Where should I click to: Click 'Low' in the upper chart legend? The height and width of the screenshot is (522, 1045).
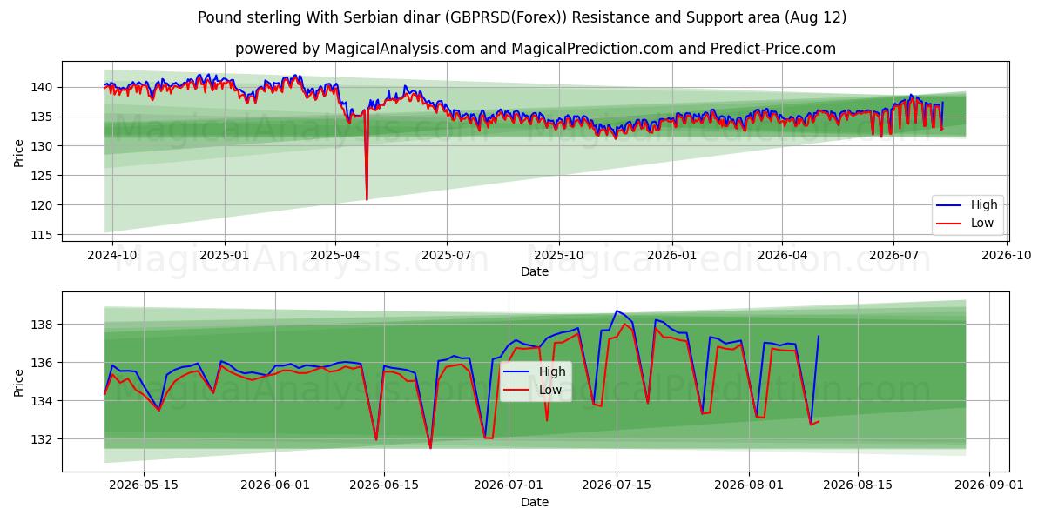point(982,223)
